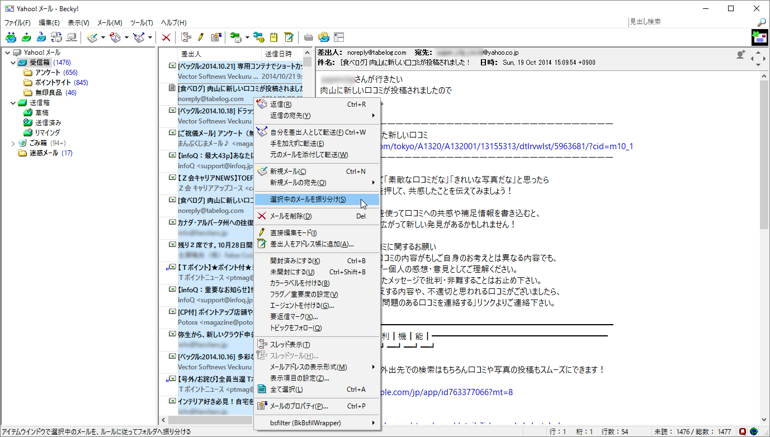Screen dimensions: 770x437
Task: Click the yellow notepad toolbar icon
Action: (273, 37)
